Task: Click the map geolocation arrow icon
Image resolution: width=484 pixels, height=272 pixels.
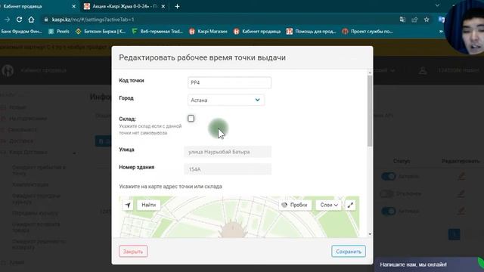Action: point(128,205)
